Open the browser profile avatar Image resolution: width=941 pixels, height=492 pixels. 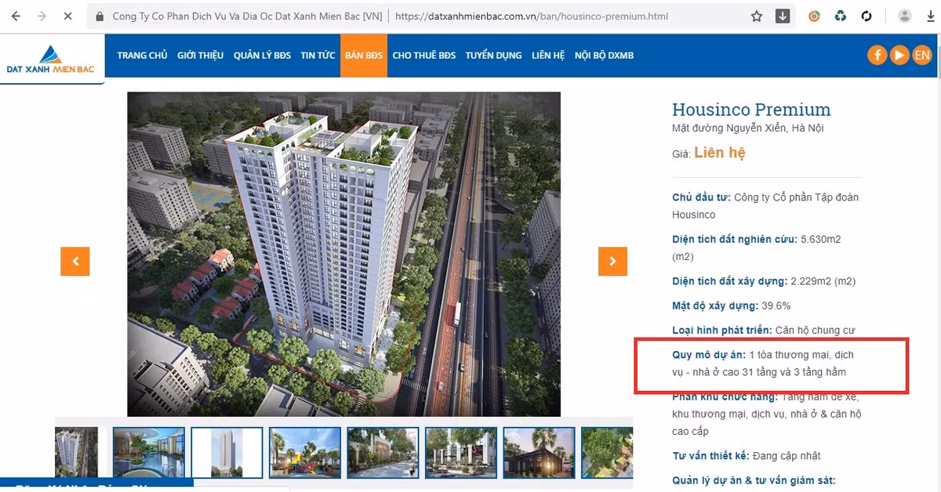point(903,15)
